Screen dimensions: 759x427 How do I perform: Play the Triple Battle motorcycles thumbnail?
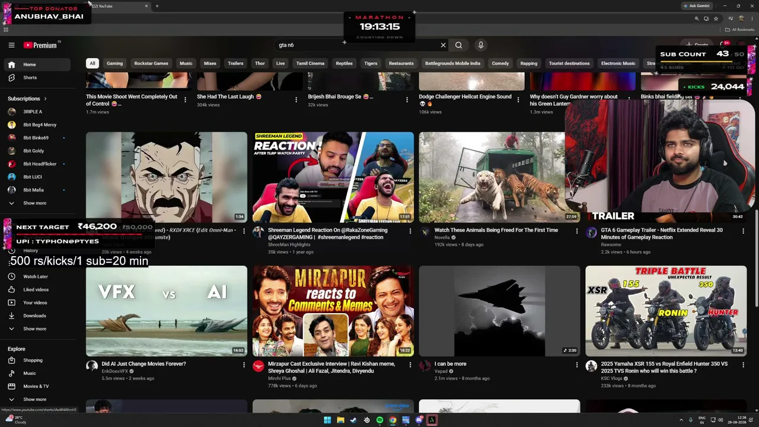(x=666, y=311)
